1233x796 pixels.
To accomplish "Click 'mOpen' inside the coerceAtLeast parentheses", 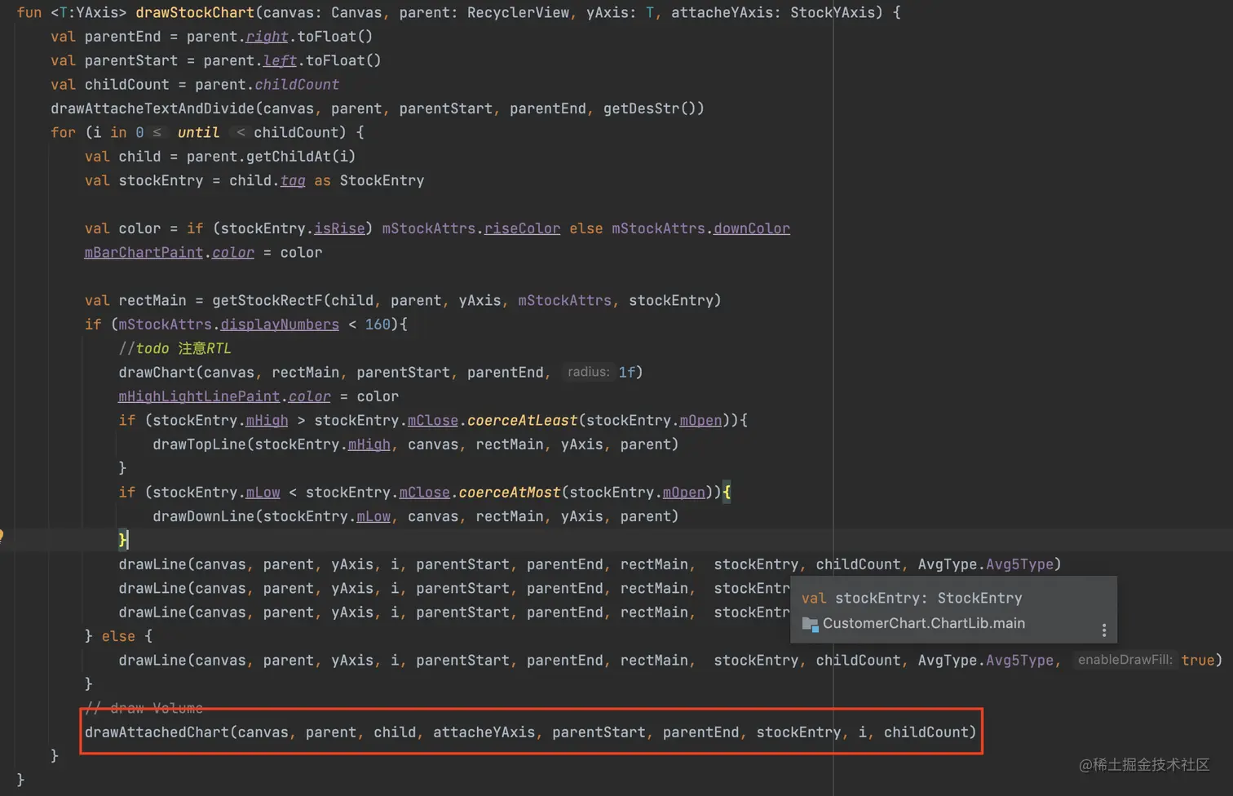I will (x=700, y=420).
